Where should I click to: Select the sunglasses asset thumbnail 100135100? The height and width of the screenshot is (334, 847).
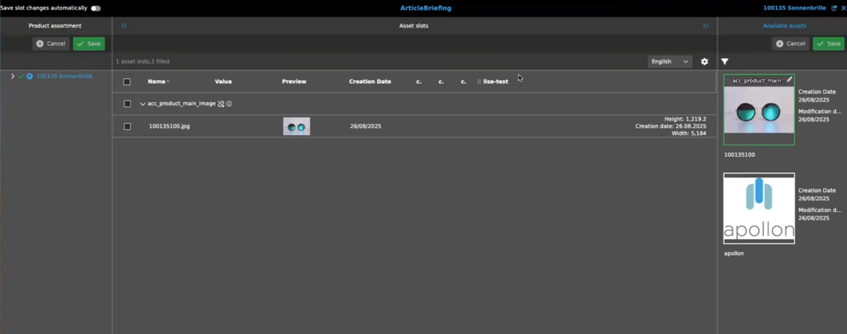point(759,110)
